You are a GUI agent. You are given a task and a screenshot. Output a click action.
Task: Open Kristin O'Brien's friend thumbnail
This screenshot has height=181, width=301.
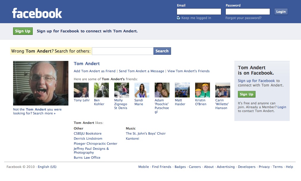click(x=203, y=90)
